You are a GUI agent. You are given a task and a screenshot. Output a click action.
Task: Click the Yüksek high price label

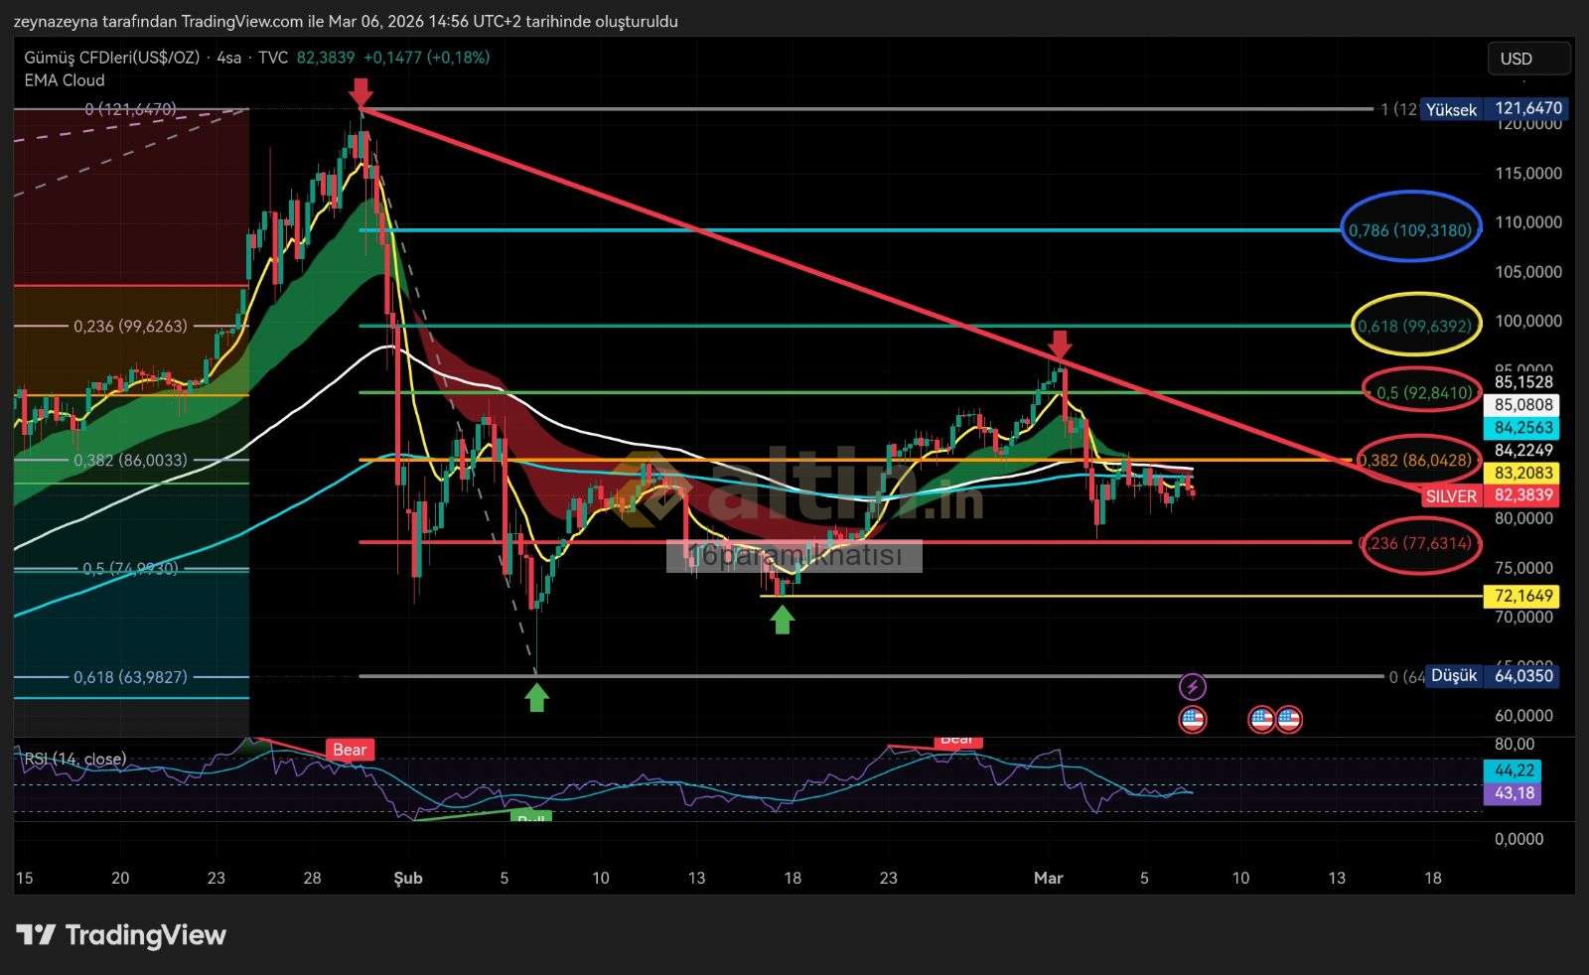pos(1451,109)
